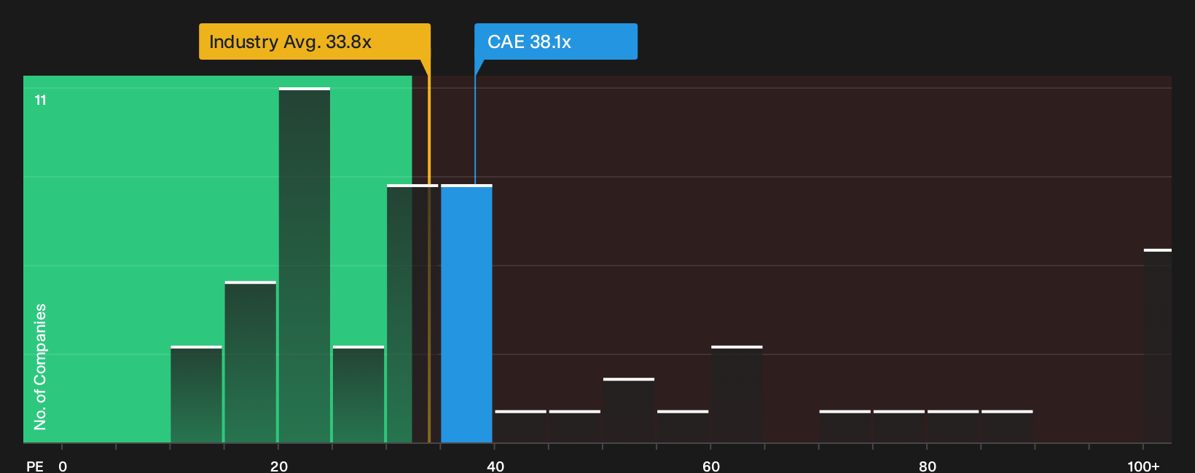Viewport: 1195px width, 473px height.
Task: Select the bar for PE 25-30
Action: [x=358, y=394]
